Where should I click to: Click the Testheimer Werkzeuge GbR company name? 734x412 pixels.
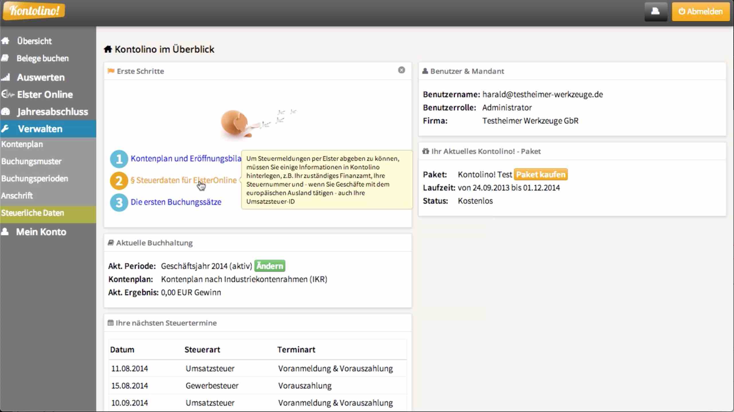pos(530,121)
